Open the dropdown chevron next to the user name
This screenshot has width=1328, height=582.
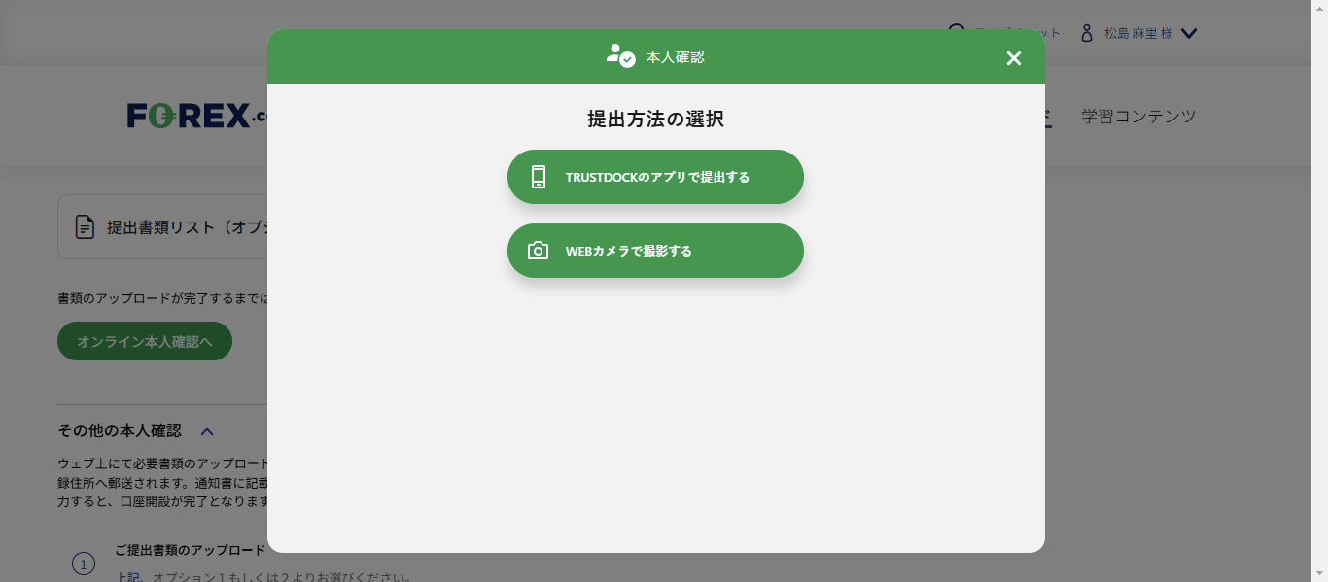point(1188,32)
